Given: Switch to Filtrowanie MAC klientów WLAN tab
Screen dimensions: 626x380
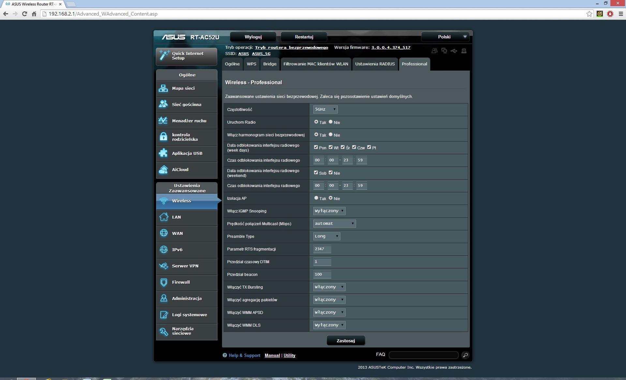Looking at the screenshot, I should [316, 64].
